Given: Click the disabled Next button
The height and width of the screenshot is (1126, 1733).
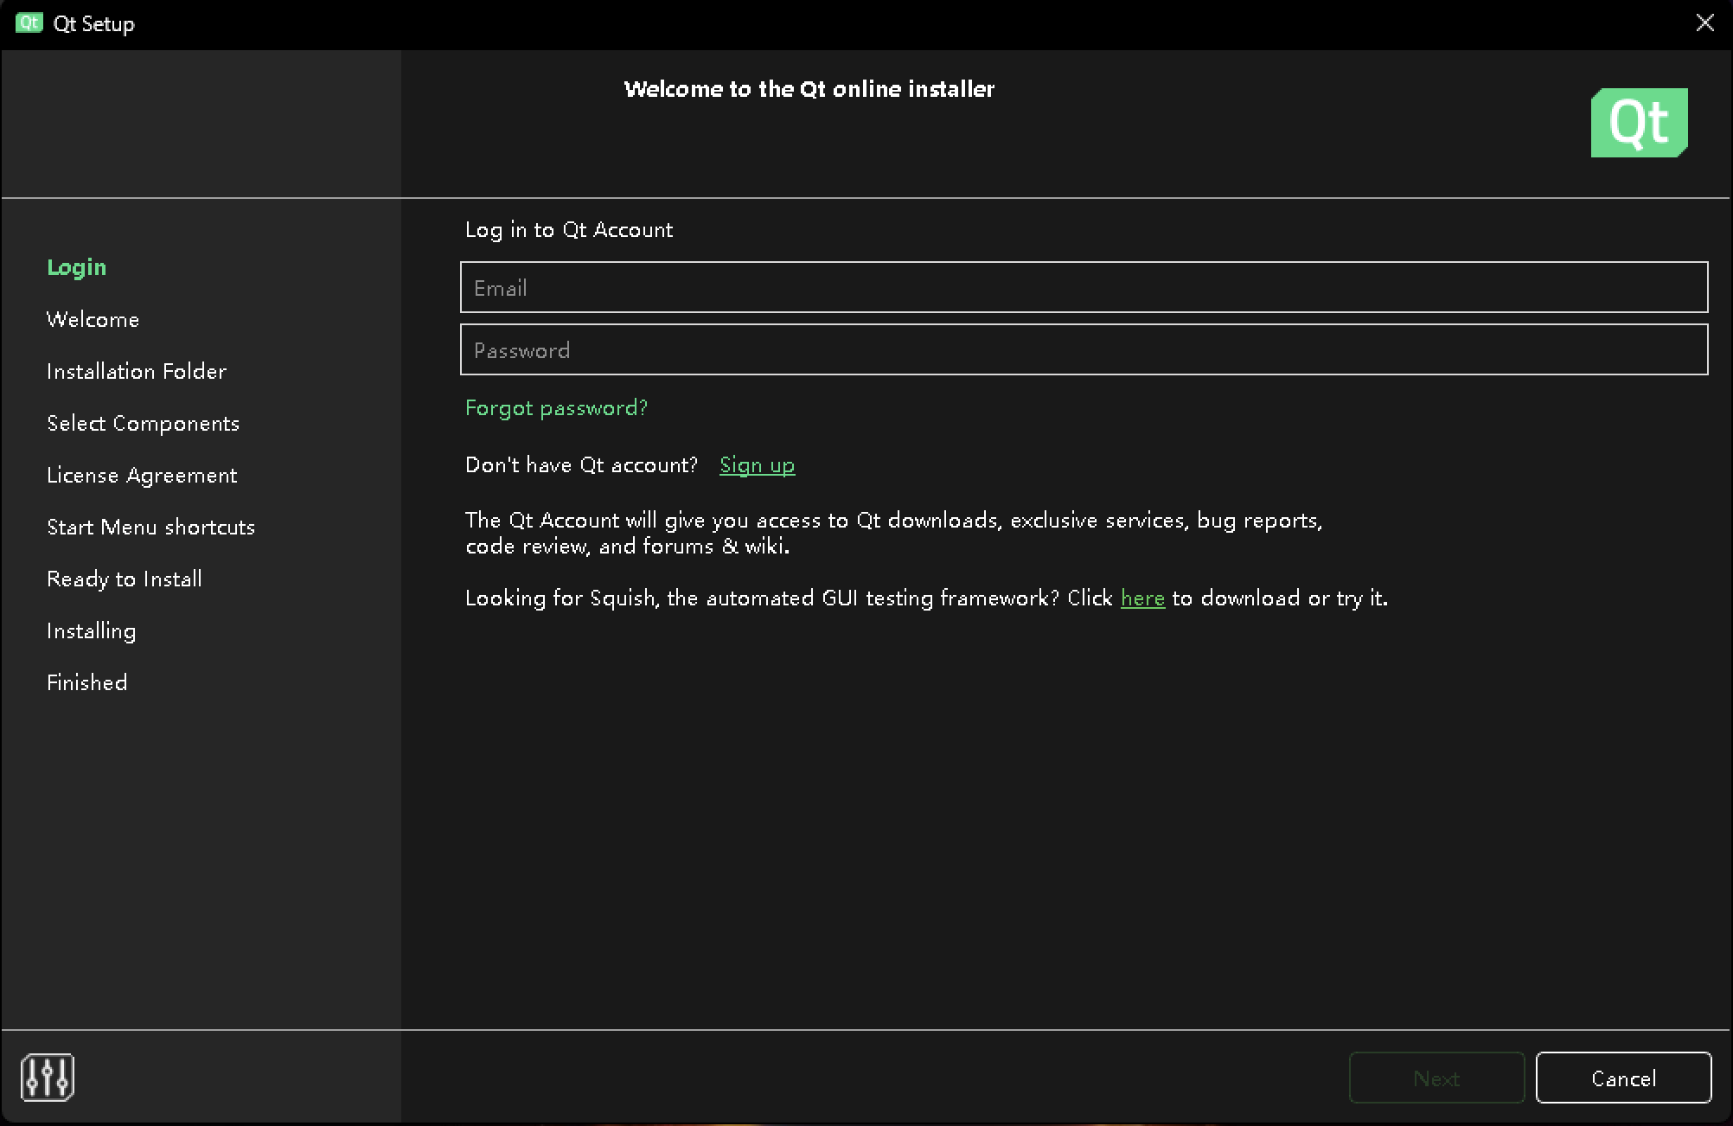Looking at the screenshot, I should point(1436,1078).
